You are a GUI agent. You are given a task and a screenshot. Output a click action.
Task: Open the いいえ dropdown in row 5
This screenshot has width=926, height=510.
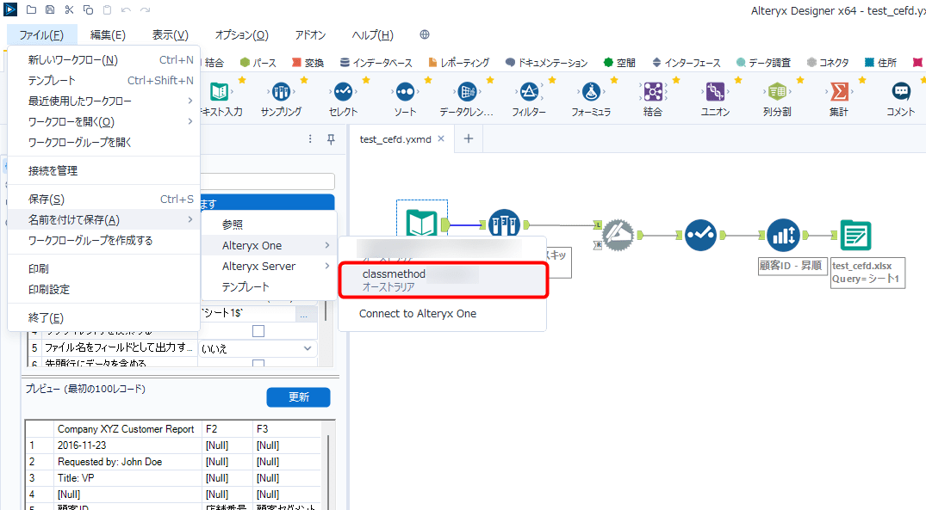[308, 347]
